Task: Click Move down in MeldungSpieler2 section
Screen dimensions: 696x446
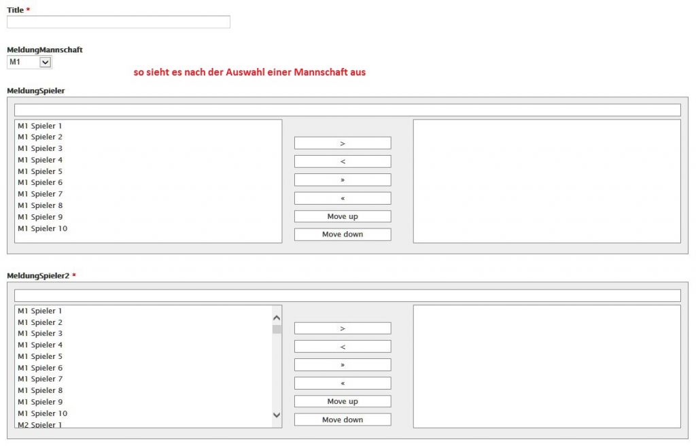Action: [342, 419]
